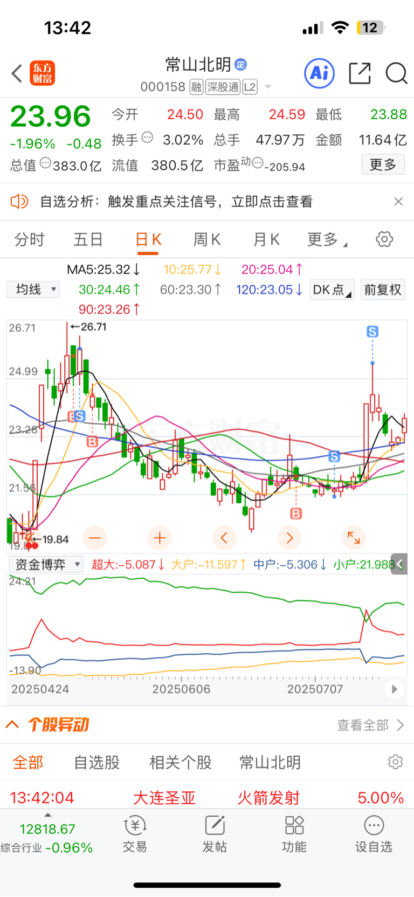Open 大连圣亚 in alert row
The height and width of the screenshot is (897, 414).
pyautogui.click(x=164, y=798)
